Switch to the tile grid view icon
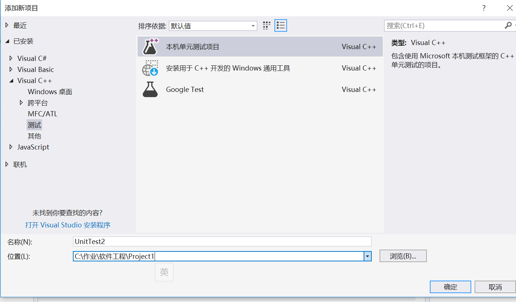The image size is (516, 302). (x=267, y=25)
